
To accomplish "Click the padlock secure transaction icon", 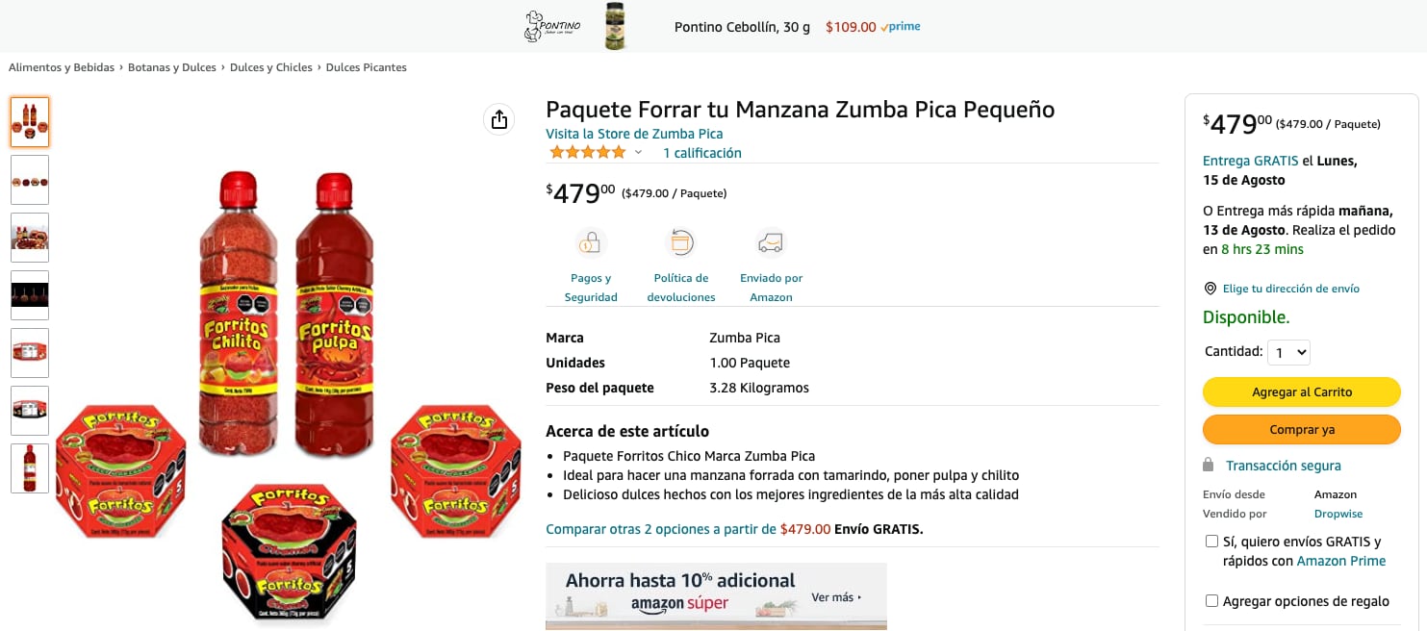I will tap(1209, 466).
